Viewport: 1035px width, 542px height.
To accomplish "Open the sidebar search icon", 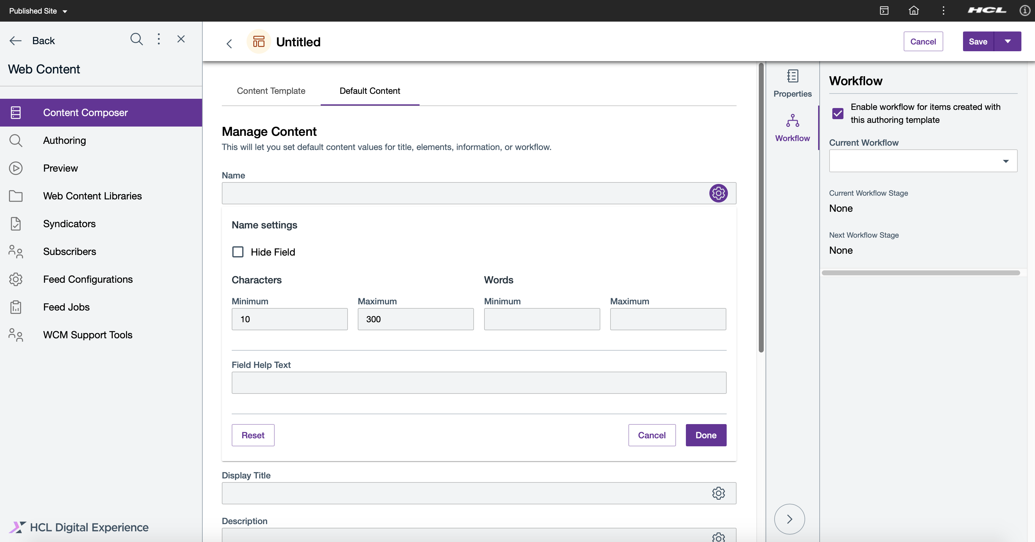I will [137, 39].
